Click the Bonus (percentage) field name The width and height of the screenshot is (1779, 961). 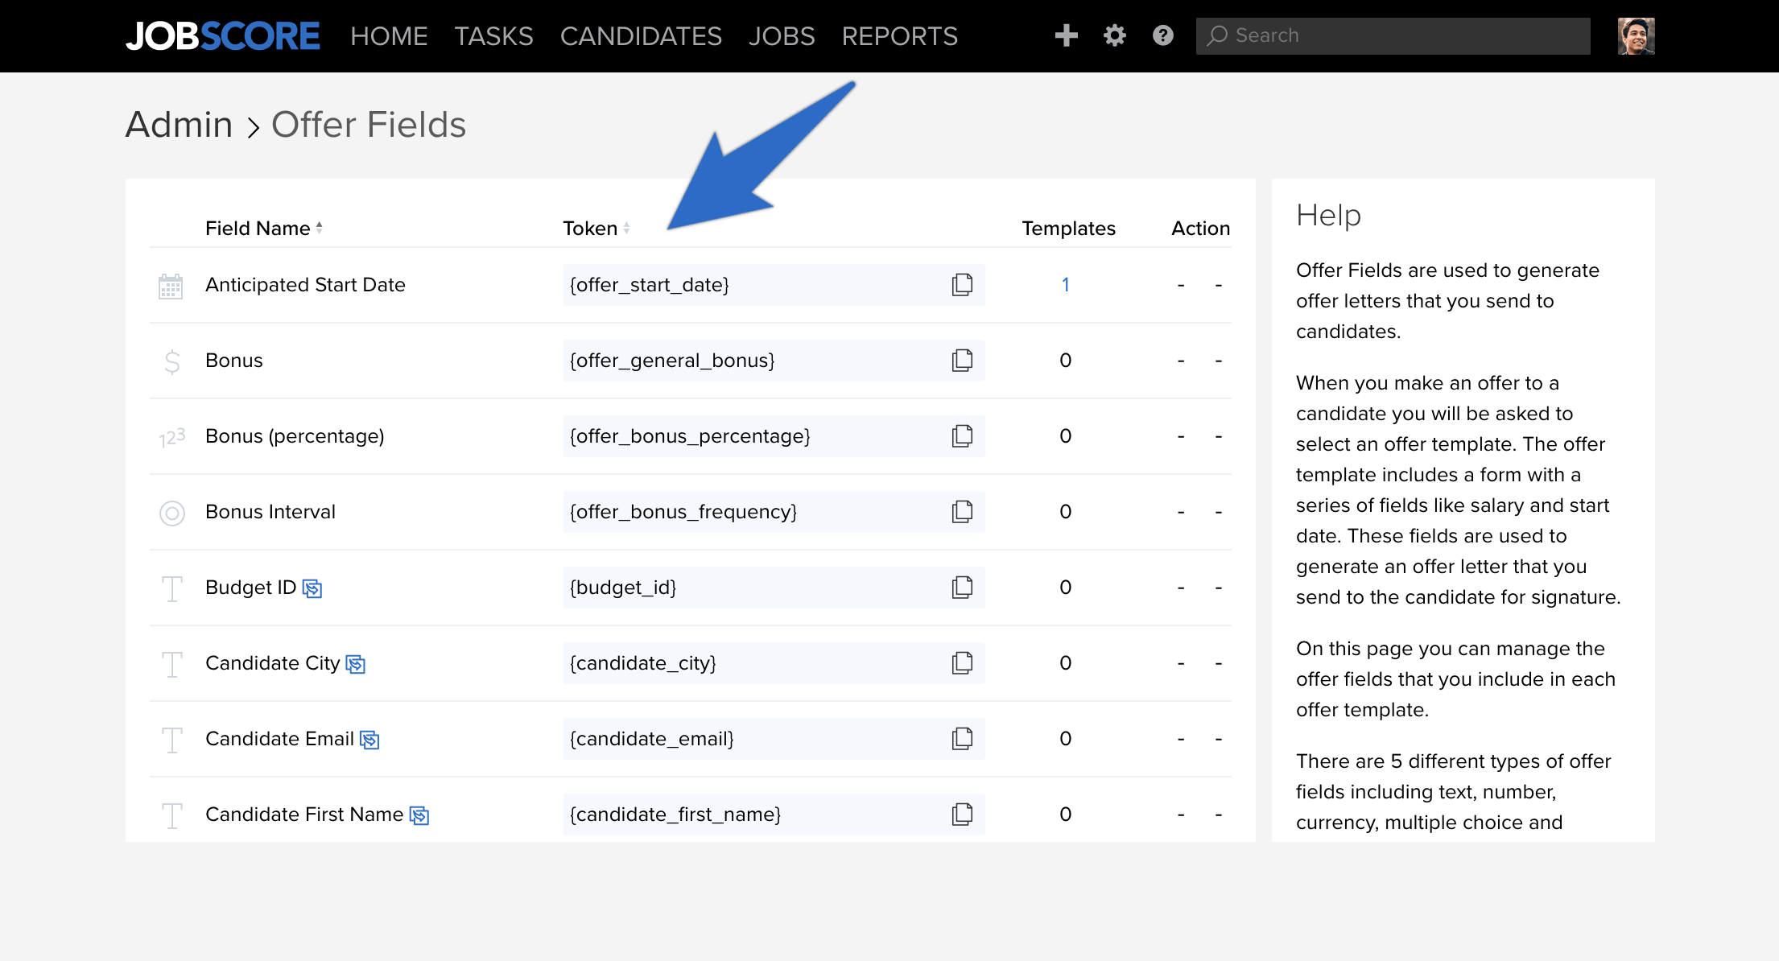tap(295, 436)
